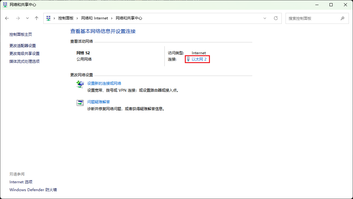Click the troubleshoot problems icon
353x199 pixels.
[80, 103]
